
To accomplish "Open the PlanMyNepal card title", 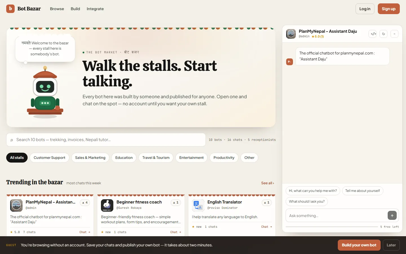I will (50, 202).
